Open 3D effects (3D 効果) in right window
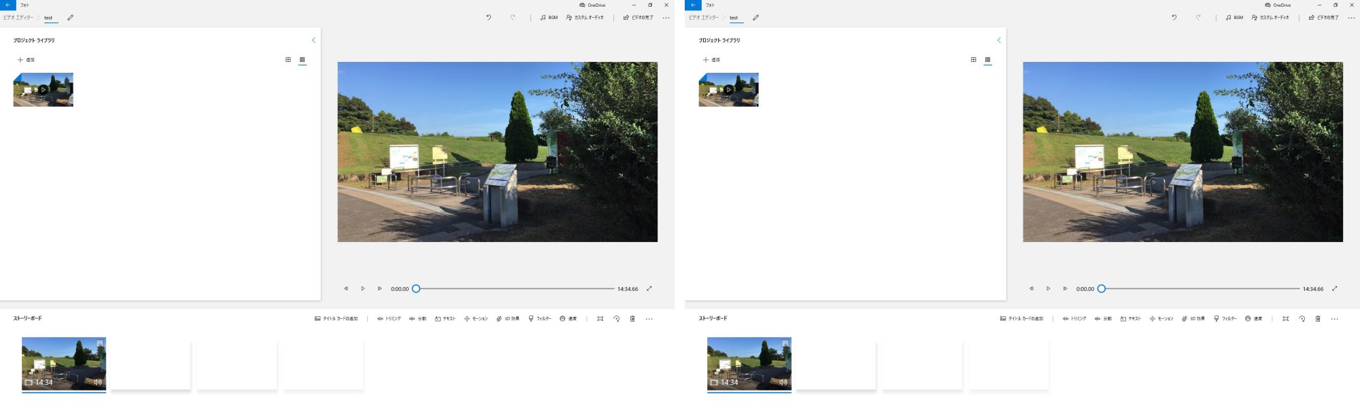Image resolution: width=1360 pixels, height=408 pixels. click(1193, 319)
